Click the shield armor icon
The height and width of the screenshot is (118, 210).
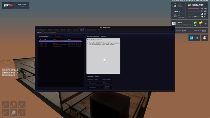(x=202, y=17)
